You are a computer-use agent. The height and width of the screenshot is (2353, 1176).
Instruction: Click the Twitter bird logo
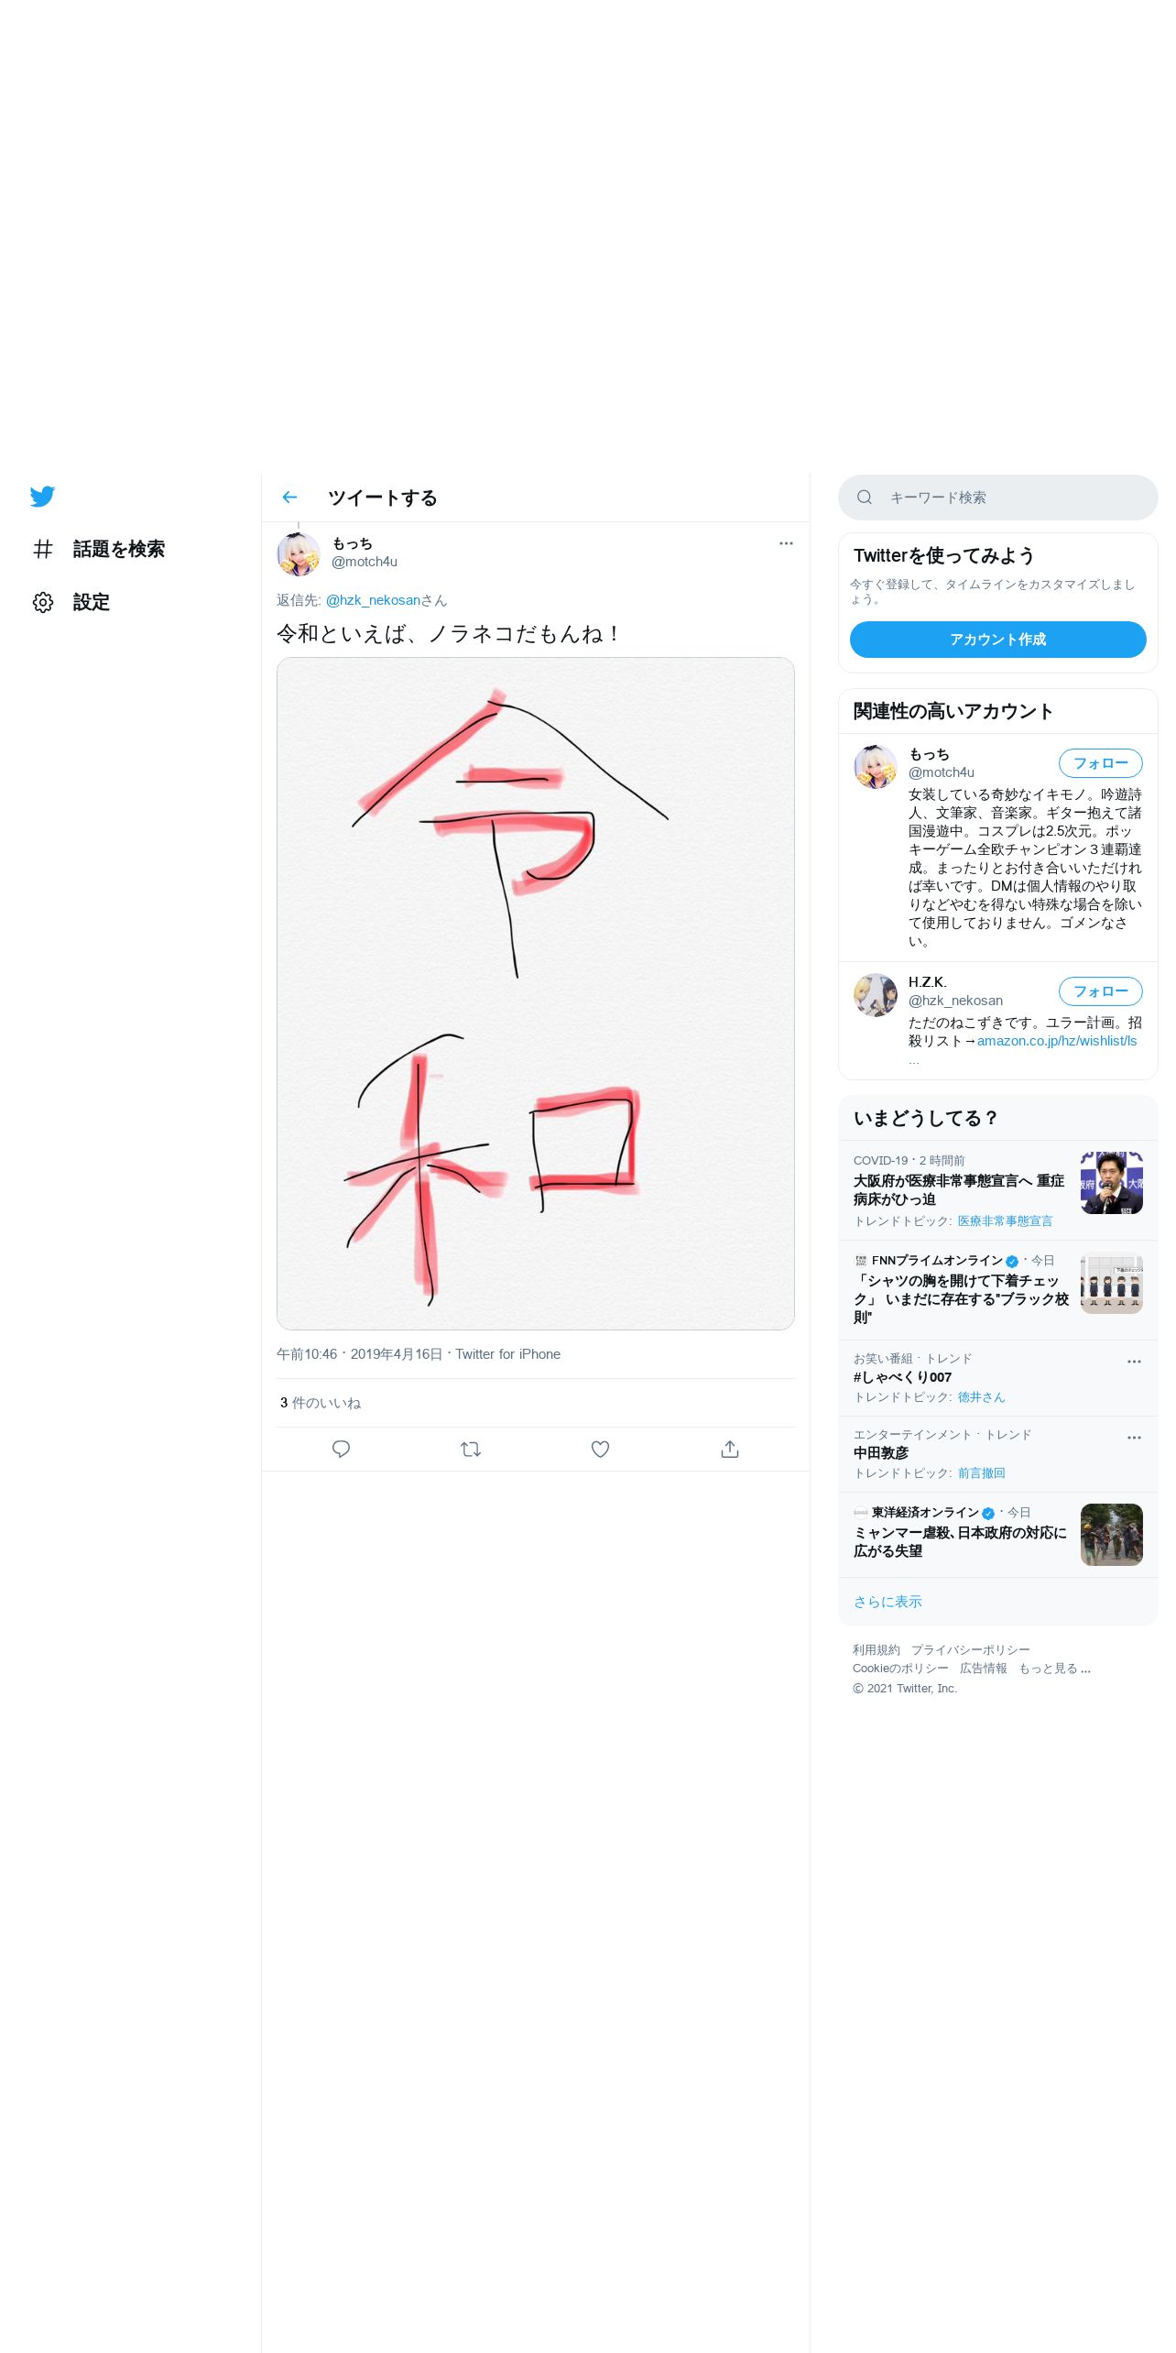pyautogui.click(x=42, y=497)
